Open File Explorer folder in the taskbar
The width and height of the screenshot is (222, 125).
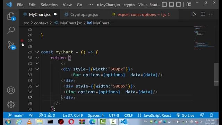[x=40, y=122]
